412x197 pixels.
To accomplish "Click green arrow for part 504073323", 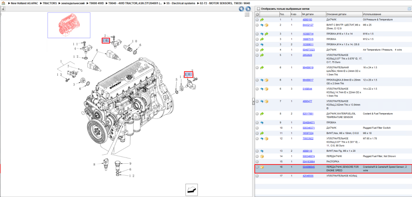I will pos(262,50).
